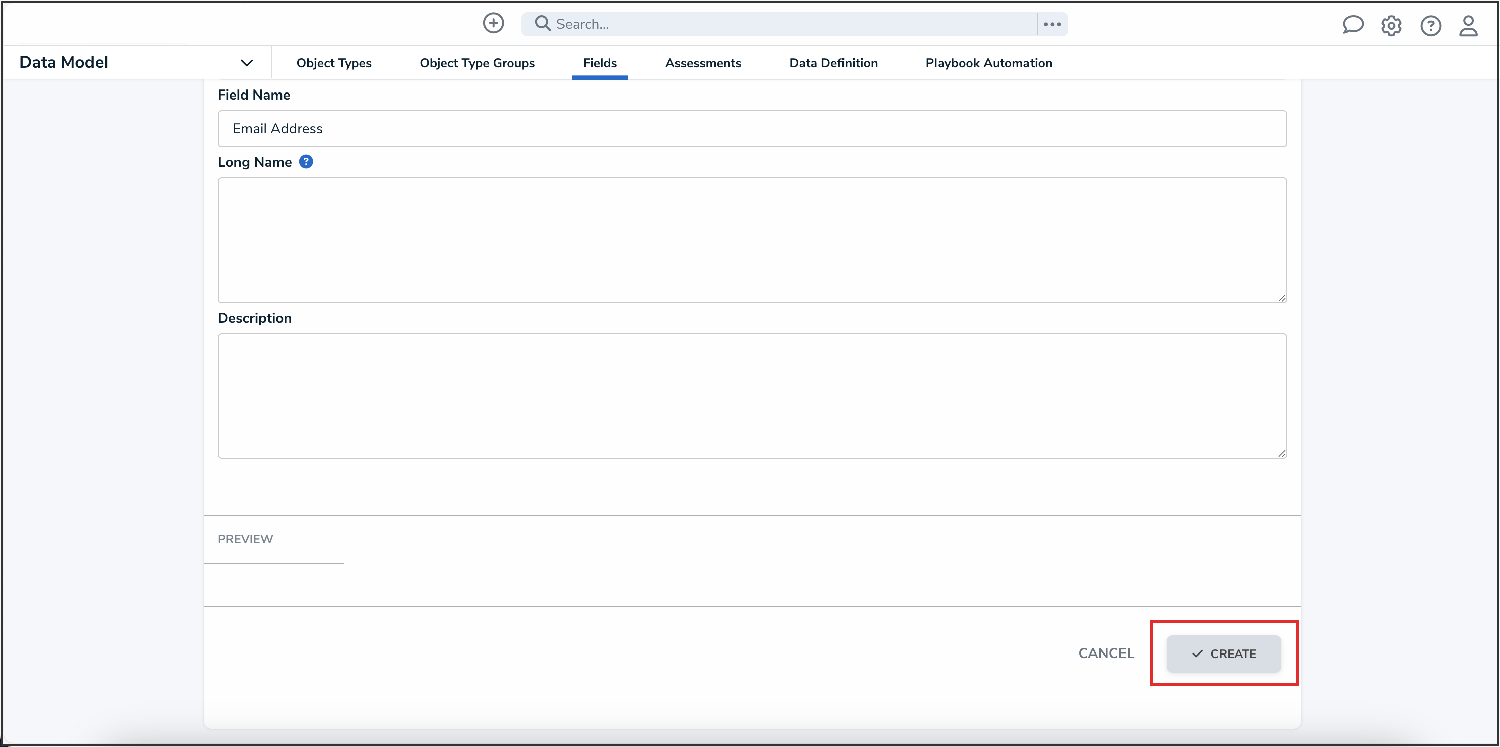The image size is (1500, 747).
Task: Open the Assessments tab
Action: point(703,63)
